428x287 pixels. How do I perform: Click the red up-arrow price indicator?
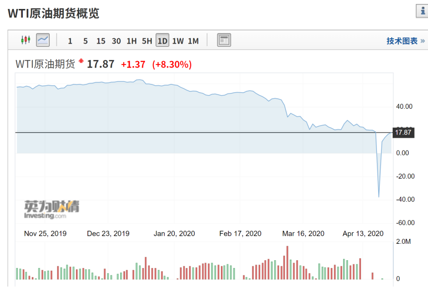click(x=81, y=62)
